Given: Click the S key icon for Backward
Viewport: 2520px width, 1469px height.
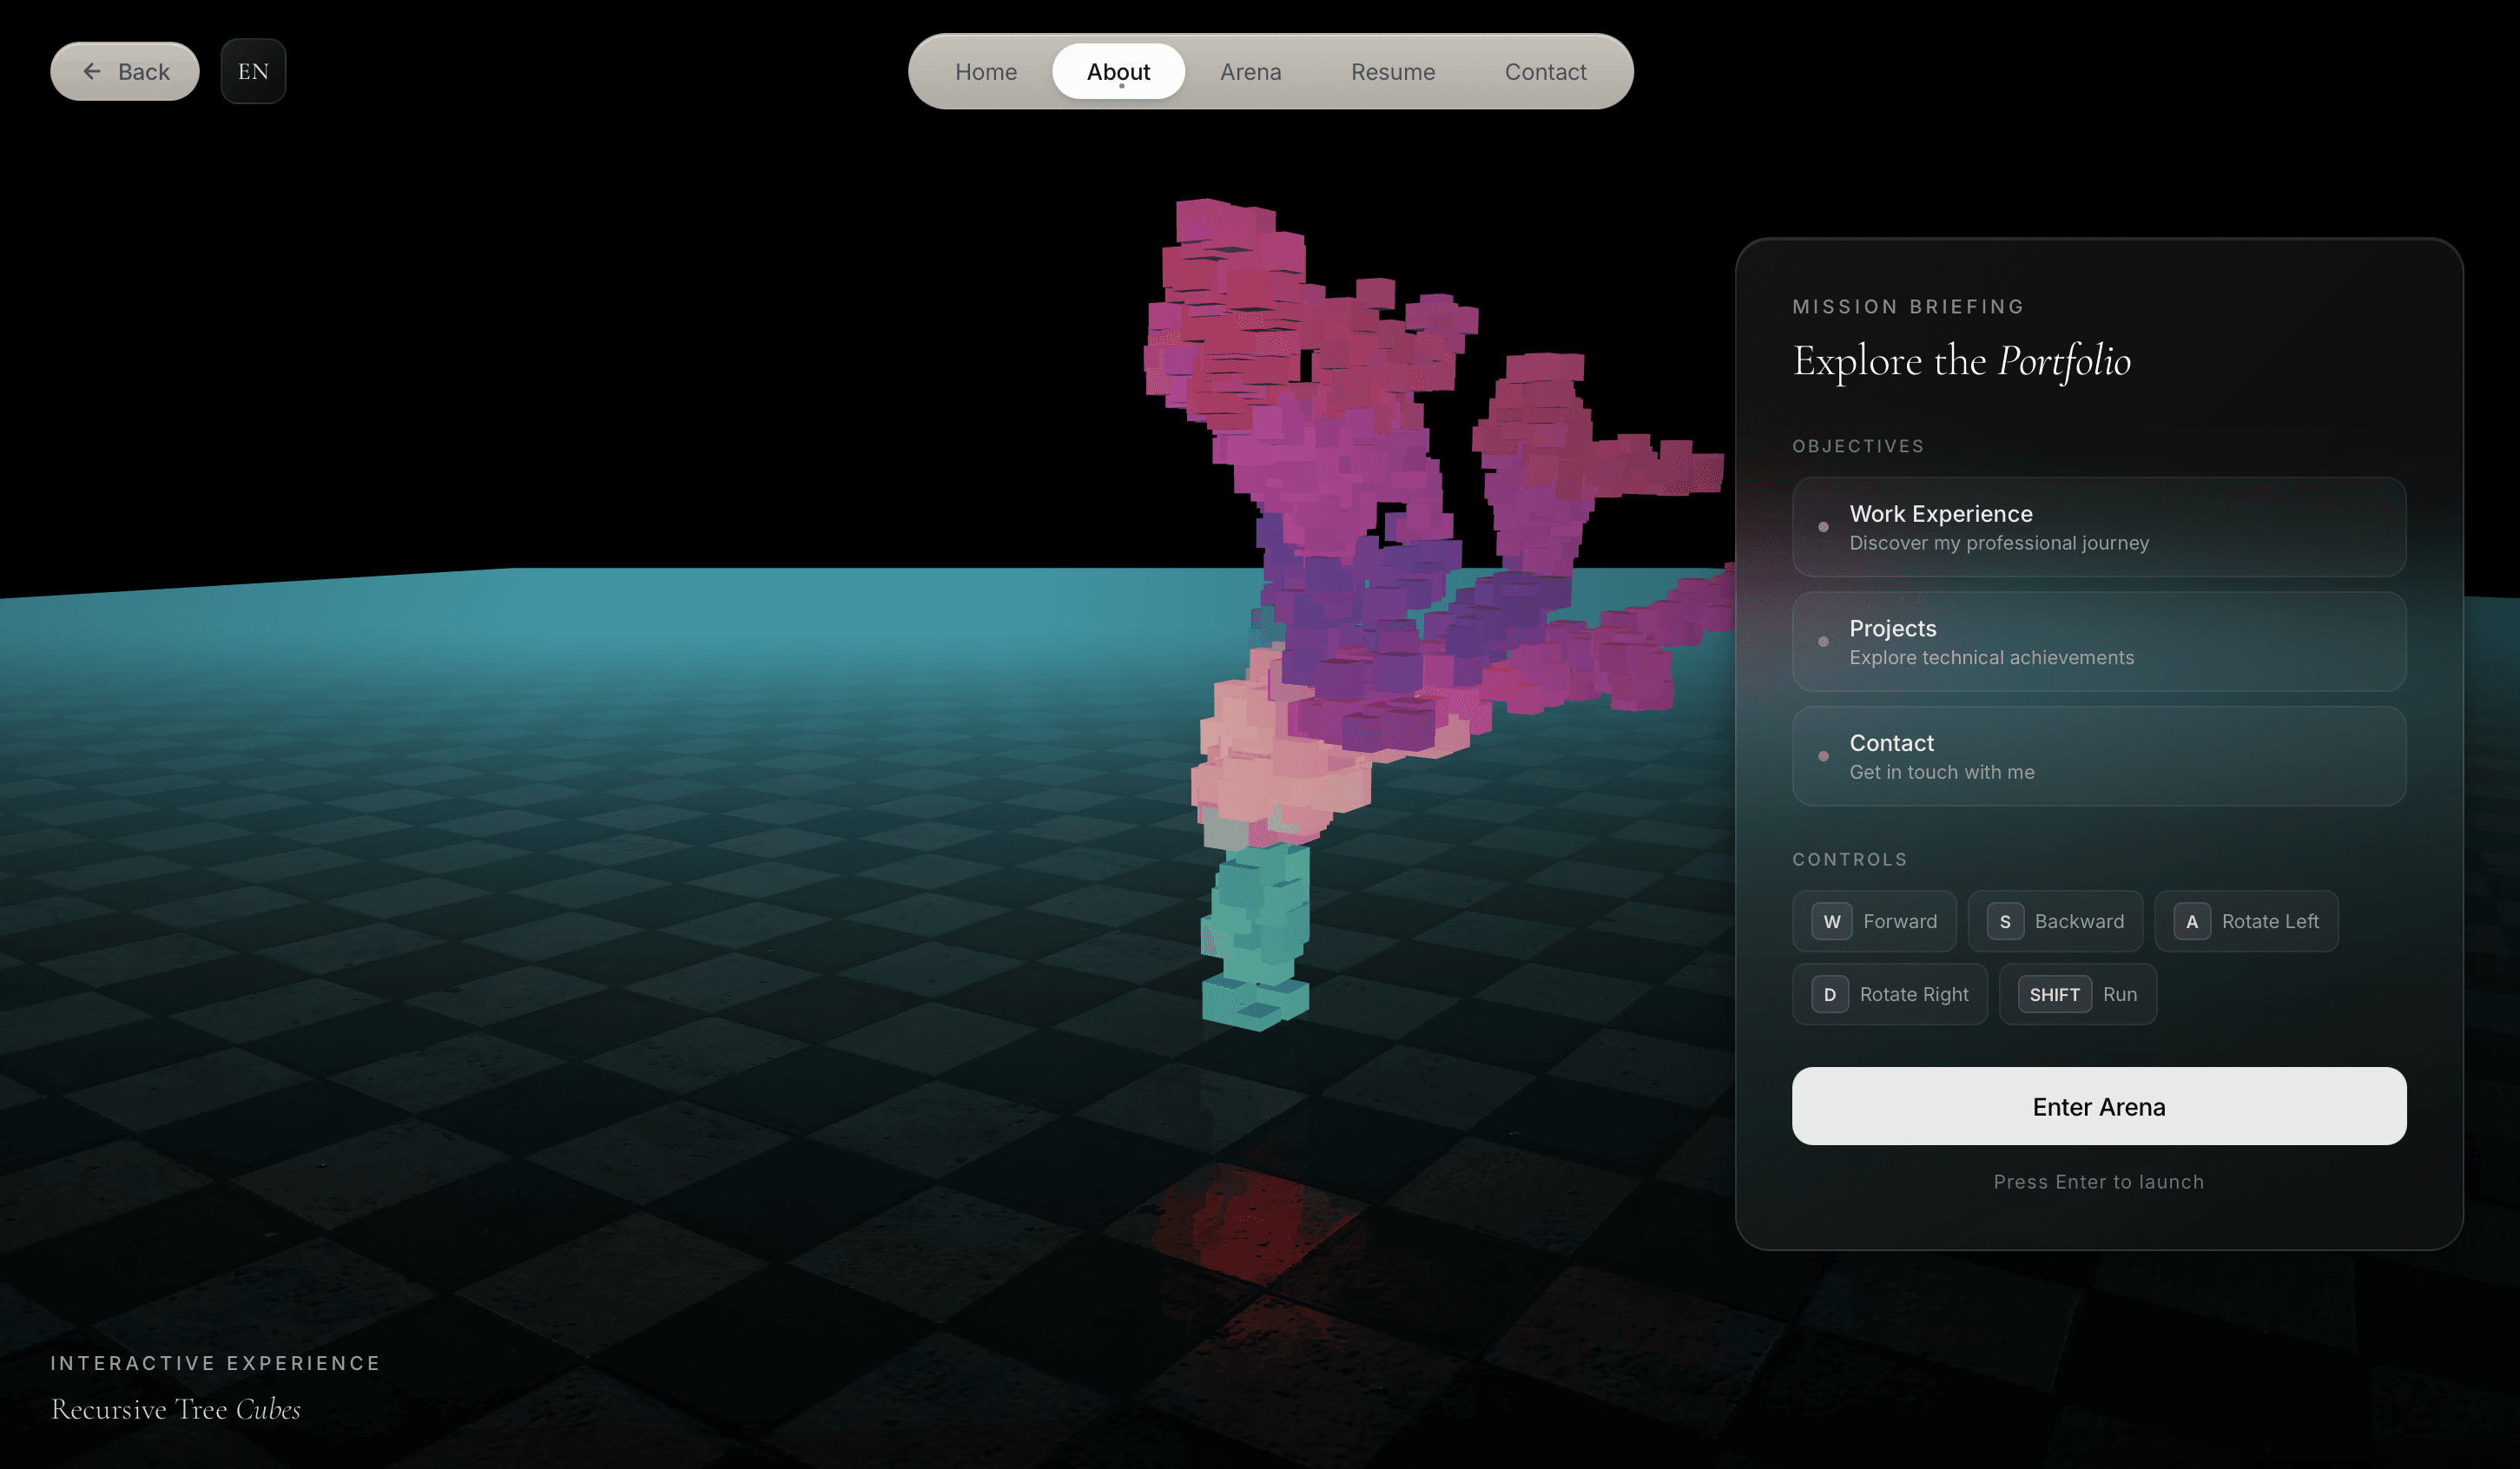Looking at the screenshot, I should (x=2004, y=921).
